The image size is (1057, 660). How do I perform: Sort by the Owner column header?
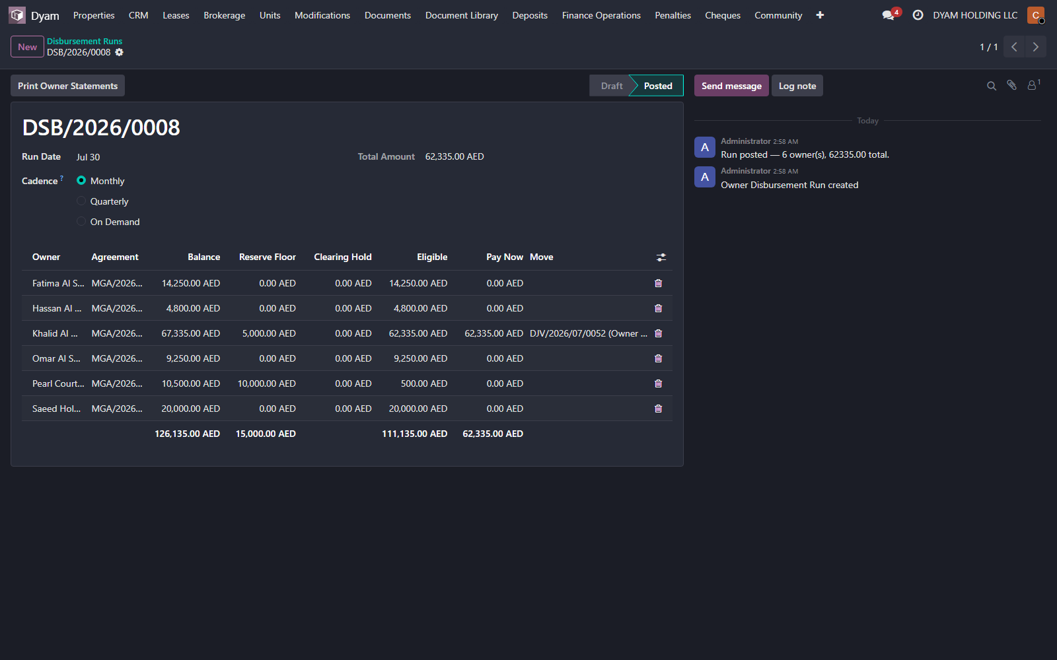pyautogui.click(x=46, y=257)
